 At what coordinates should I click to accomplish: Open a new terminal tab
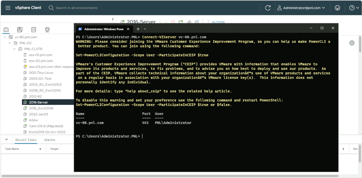[x=138, y=29]
